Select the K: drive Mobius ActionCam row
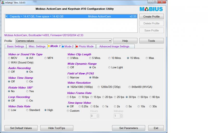208x133 pixels. (x=71, y=16)
